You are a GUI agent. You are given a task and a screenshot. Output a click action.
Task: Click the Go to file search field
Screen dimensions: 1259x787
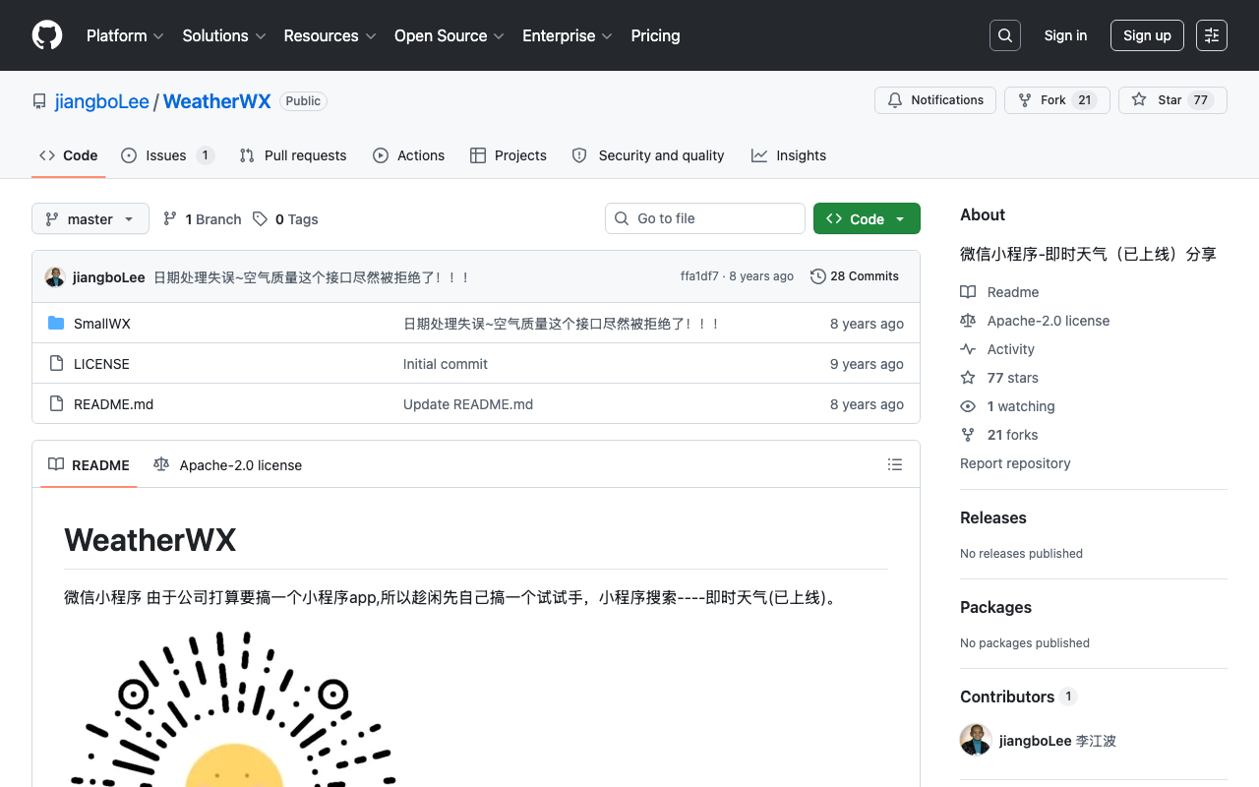tap(705, 218)
